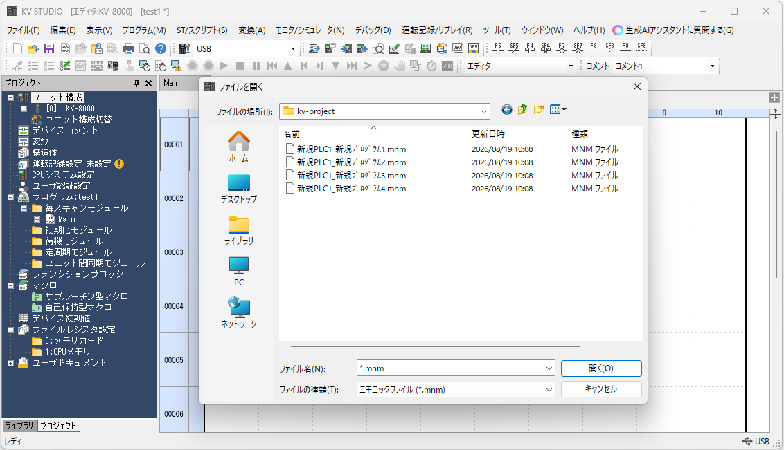
Task: Open the エディタ mode dropdown
Action: pyautogui.click(x=571, y=66)
